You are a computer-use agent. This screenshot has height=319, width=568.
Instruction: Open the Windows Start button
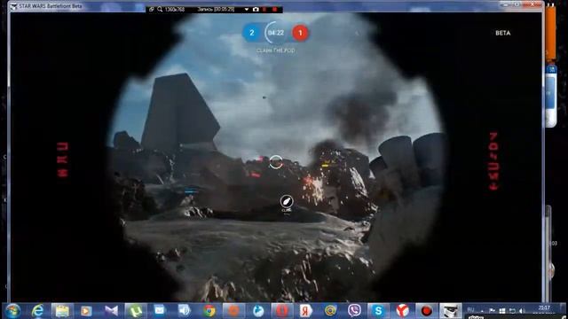[13, 311]
